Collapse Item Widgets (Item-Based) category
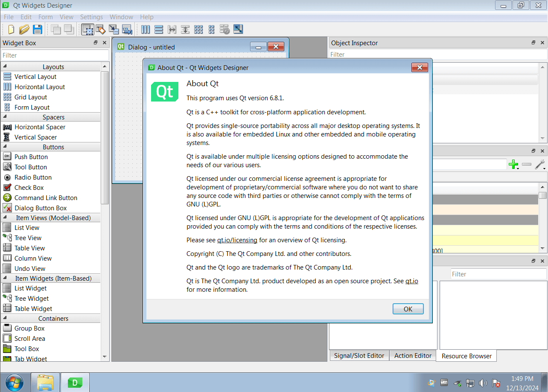 tap(51, 279)
